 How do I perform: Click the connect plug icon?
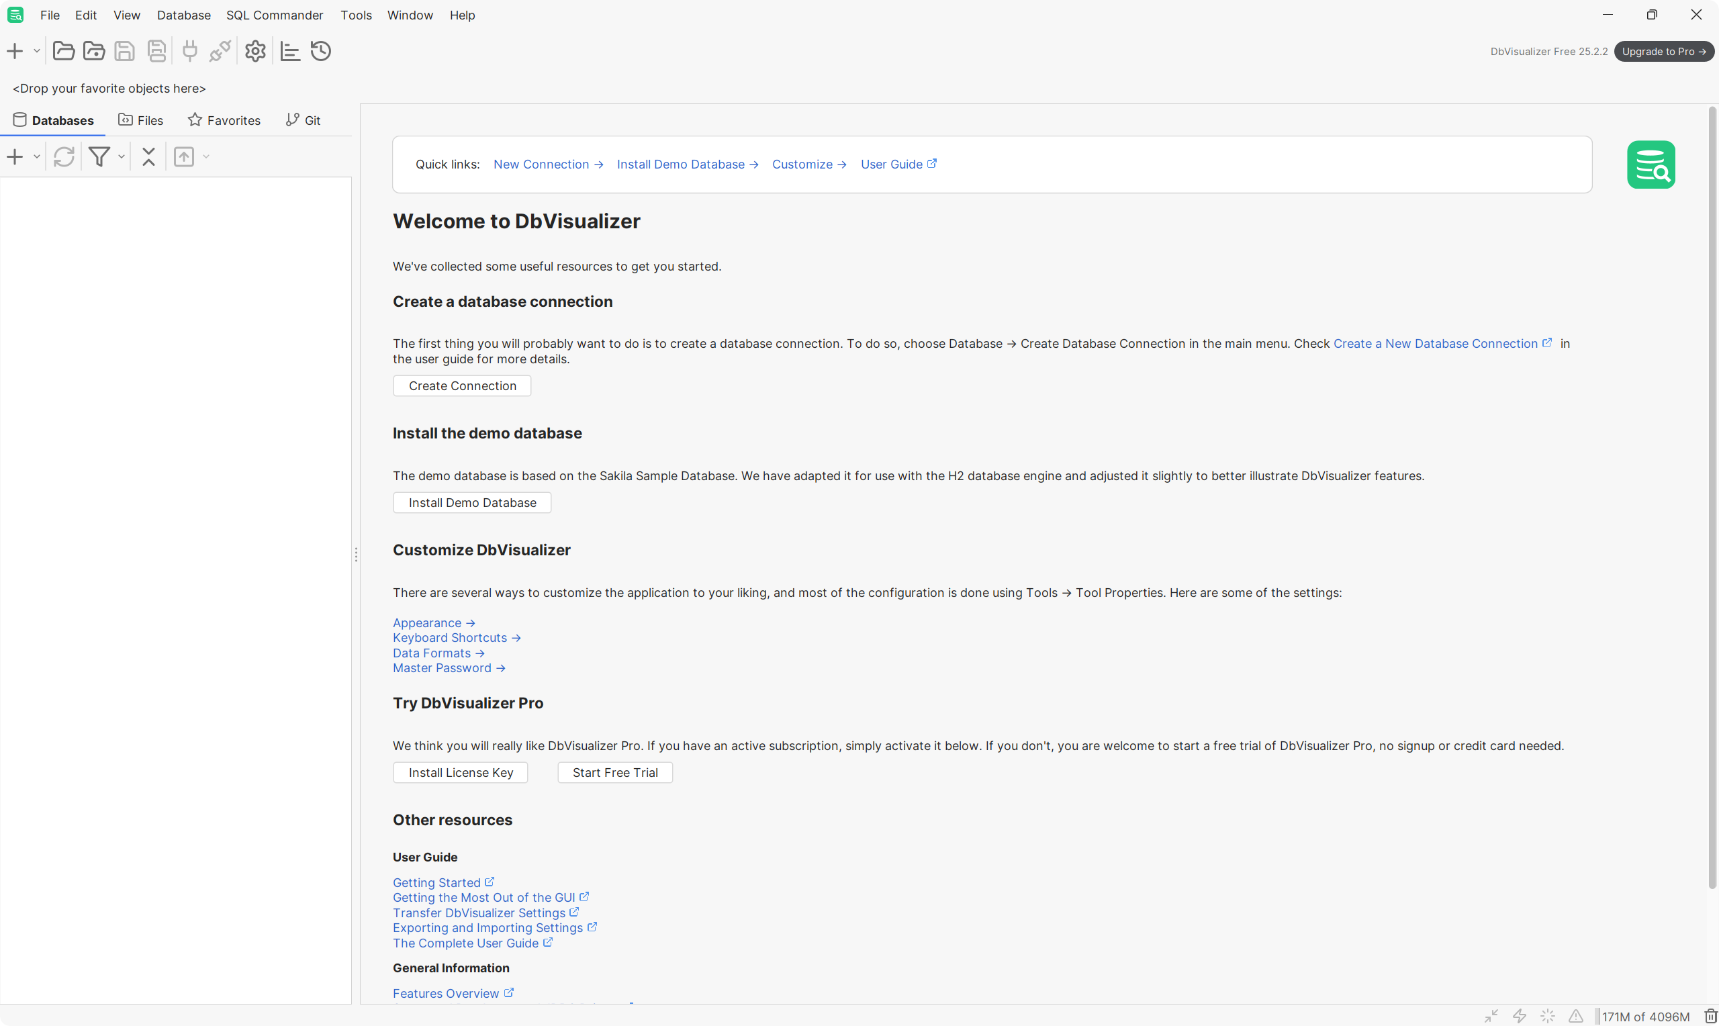189,50
